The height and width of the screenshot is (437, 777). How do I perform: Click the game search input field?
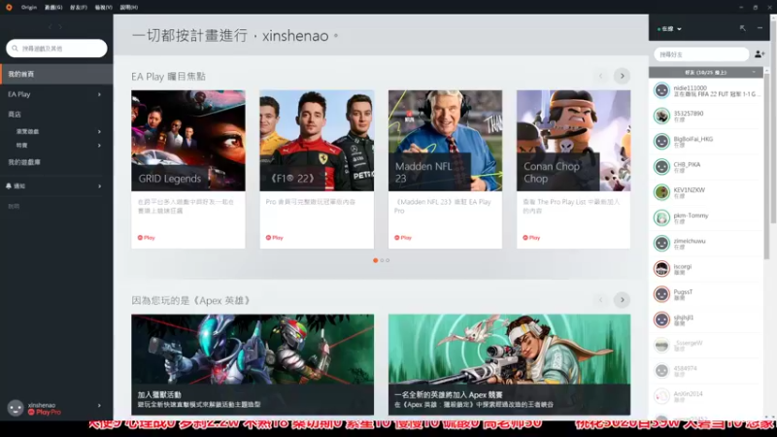[56, 49]
